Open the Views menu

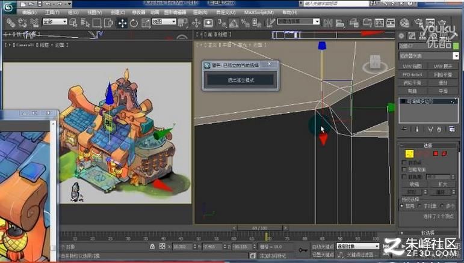pos(94,13)
